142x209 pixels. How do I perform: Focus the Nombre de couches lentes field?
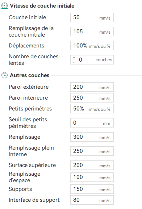pos(92,60)
